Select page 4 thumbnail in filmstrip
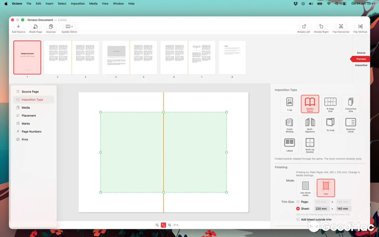This screenshot has height=237, width=379. coord(116,57)
